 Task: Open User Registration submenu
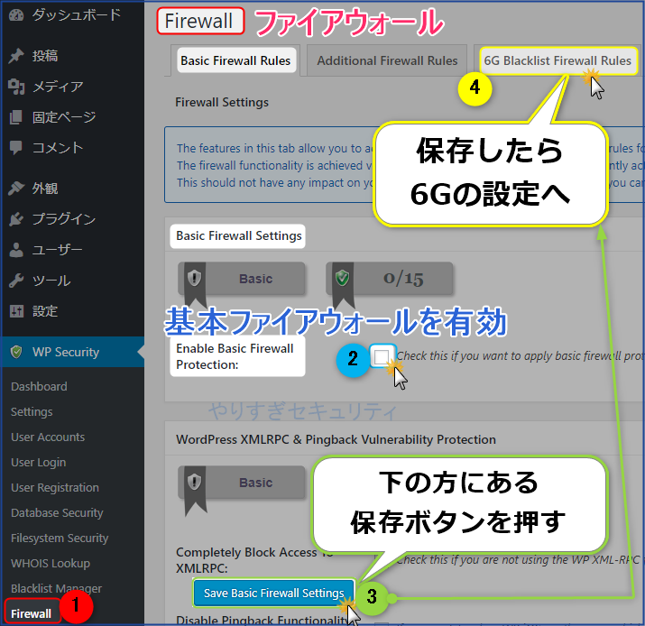[x=55, y=487]
